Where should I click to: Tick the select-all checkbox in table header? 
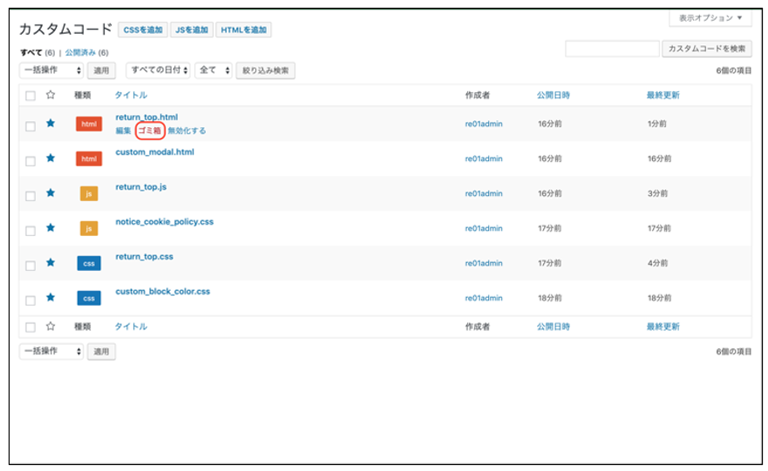point(31,96)
